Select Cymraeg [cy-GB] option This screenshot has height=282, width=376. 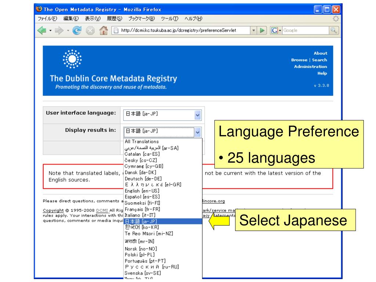coord(163,166)
